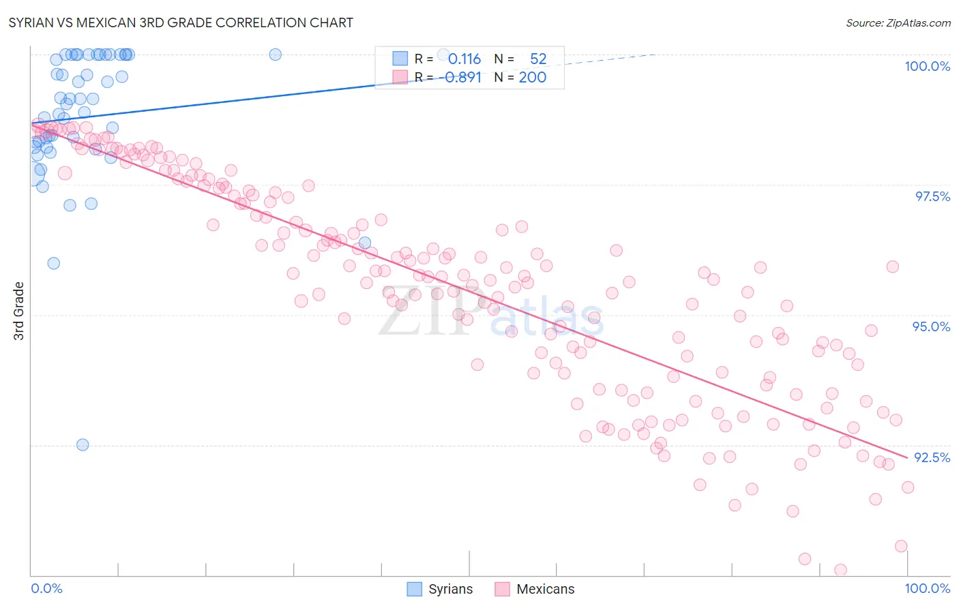The width and height of the screenshot is (959, 608).
Task: Click the 100.0% y-axis label
Action: 927,66
